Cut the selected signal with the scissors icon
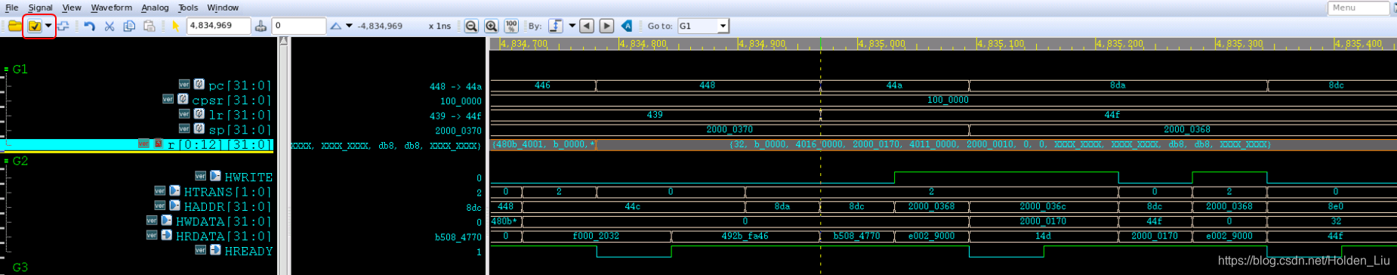The width and height of the screenshot is (1397, 275). [x=109, y=26]
